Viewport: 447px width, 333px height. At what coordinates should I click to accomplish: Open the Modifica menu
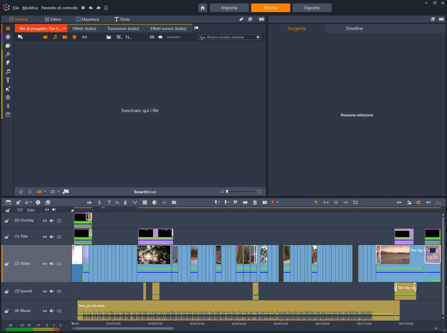(x=30, y=8)
